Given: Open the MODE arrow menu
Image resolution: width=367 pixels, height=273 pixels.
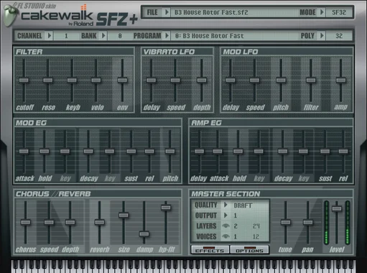Looking at the screenshot, I should [x=322, y=12].
